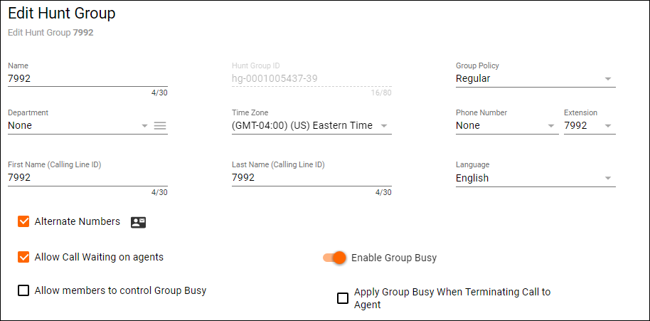The width and height of the screenshot is (650, 321).
Task: Click the Department list menu icon
Action: coord(160,126)
